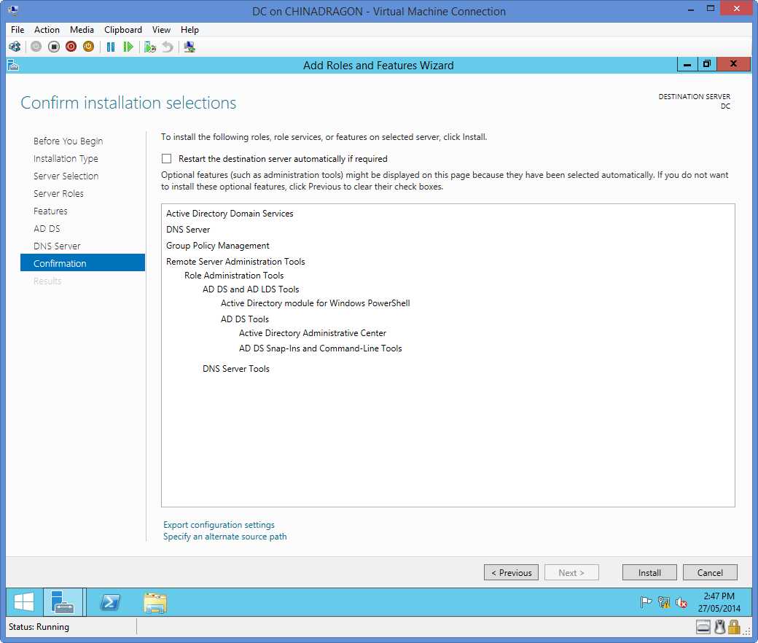This screenshot has width=758, height=643.
Task: Click the green Reset VM toolbar icon
Action: [x=128, y=47]
